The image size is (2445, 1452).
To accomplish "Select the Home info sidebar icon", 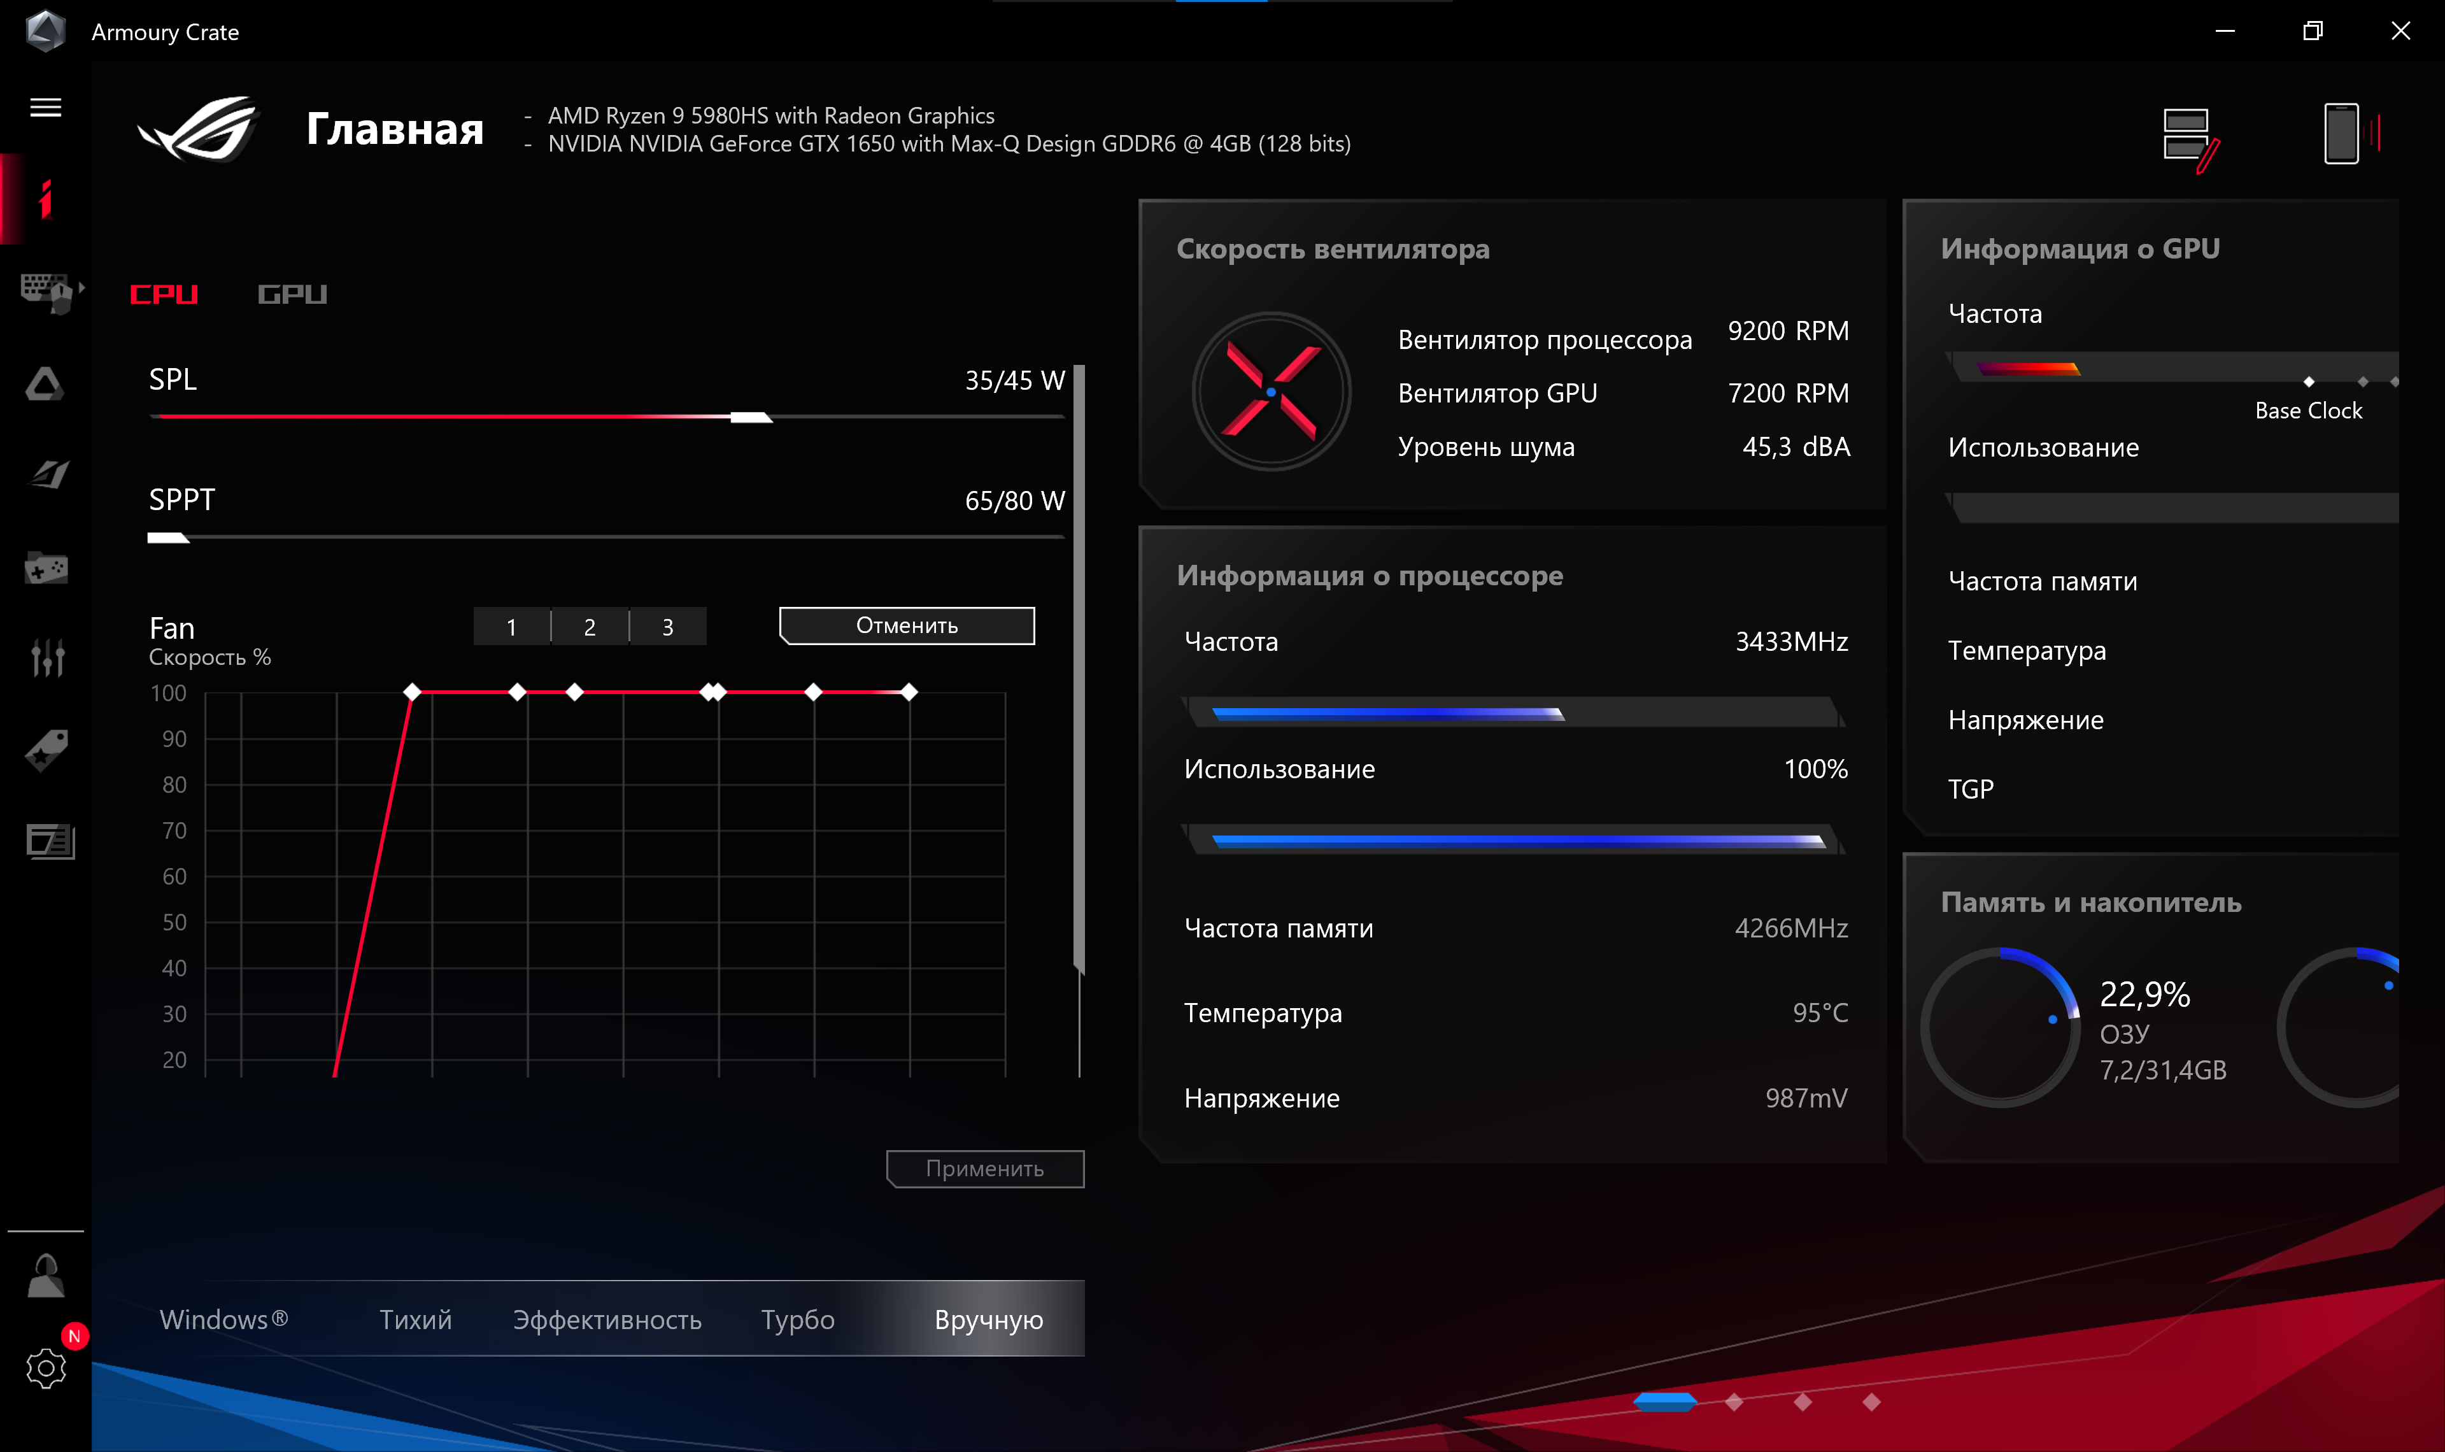I will click(45, 199).
